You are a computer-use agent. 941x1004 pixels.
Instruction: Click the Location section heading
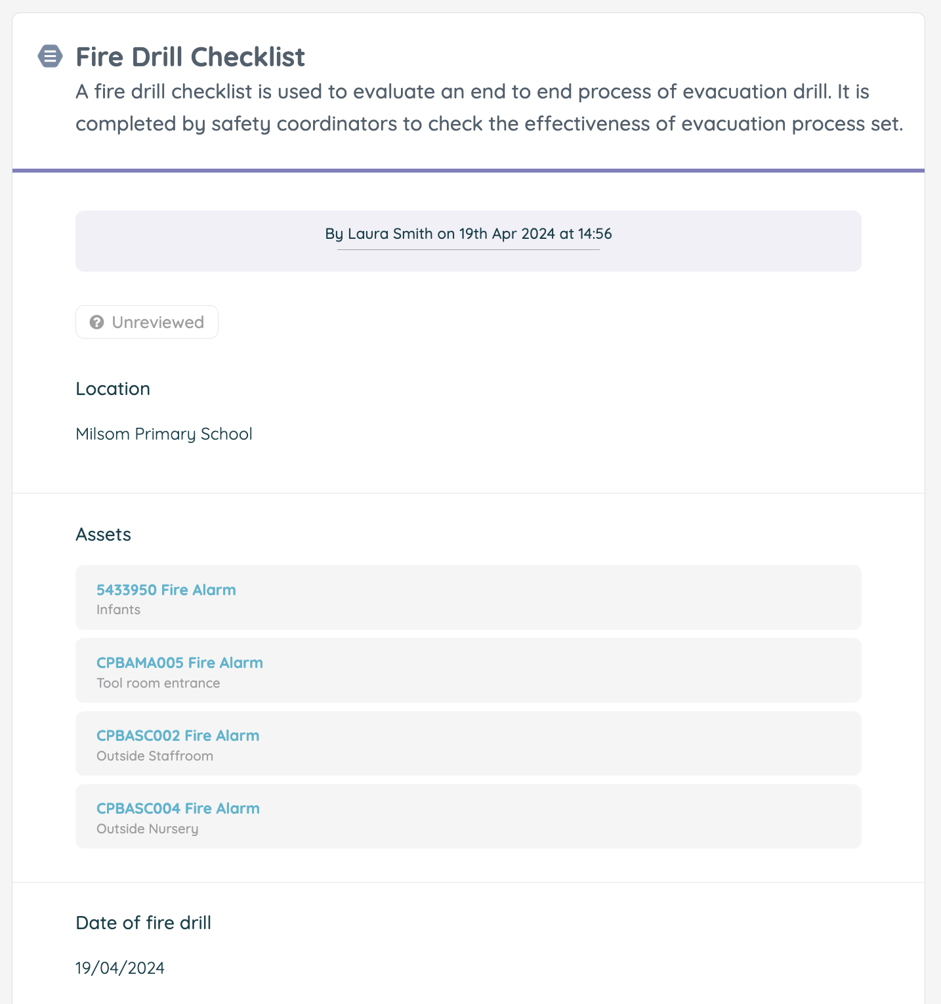[113, 388]
